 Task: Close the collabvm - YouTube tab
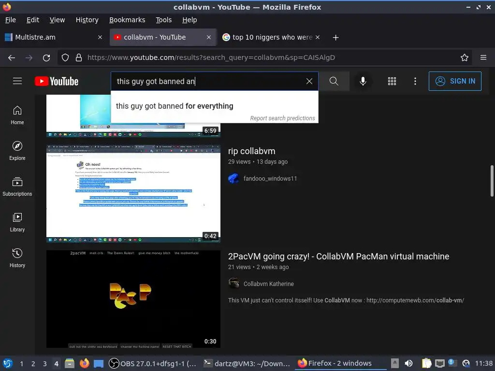point(209,37)
